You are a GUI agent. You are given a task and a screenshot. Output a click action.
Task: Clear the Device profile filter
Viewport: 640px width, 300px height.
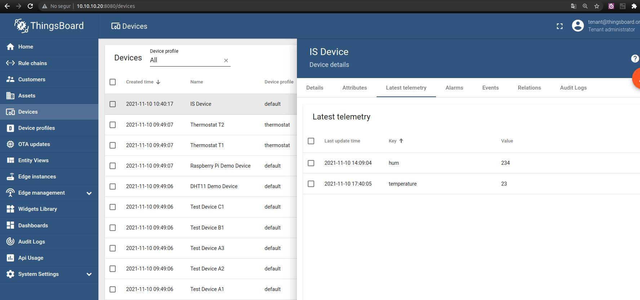point(226,60)
